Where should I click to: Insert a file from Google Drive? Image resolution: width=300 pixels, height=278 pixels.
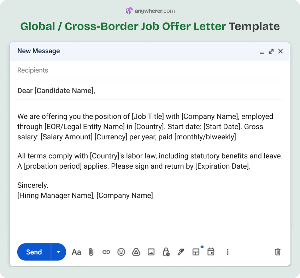tap(136, 252)
